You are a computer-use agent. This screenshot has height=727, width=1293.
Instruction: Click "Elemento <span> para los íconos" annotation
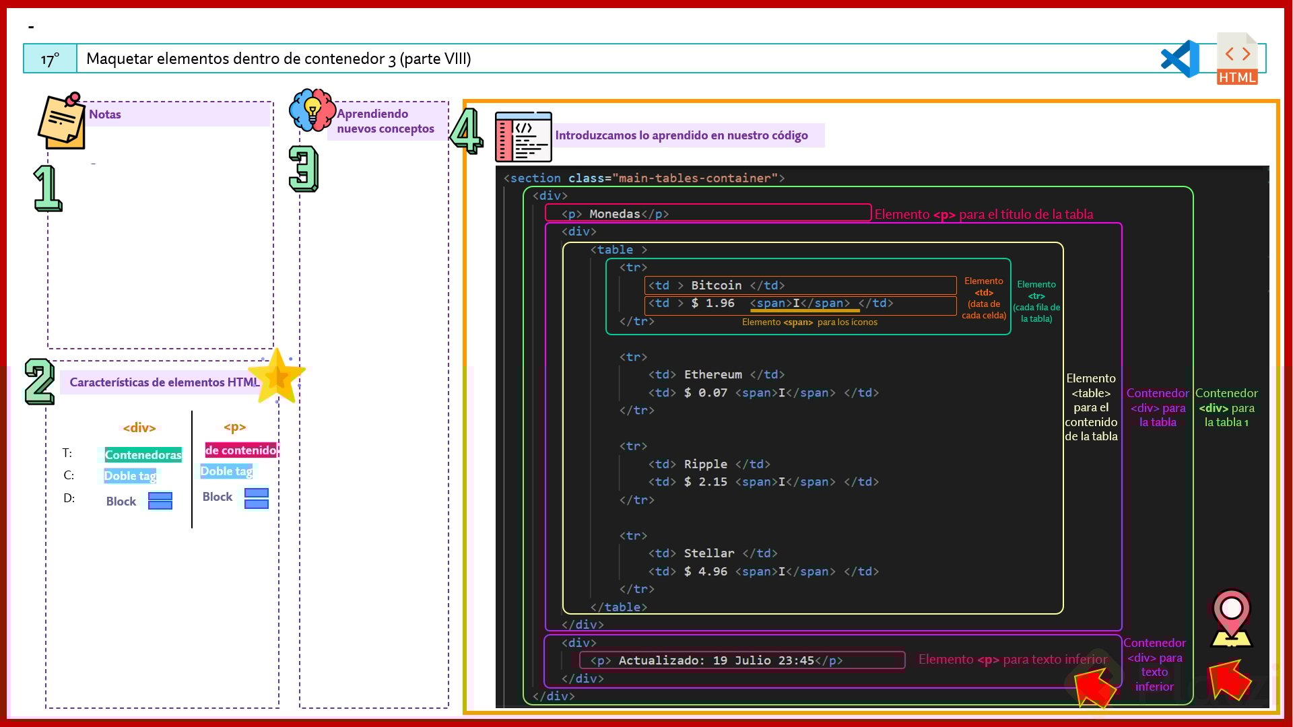tap(809, 322)
